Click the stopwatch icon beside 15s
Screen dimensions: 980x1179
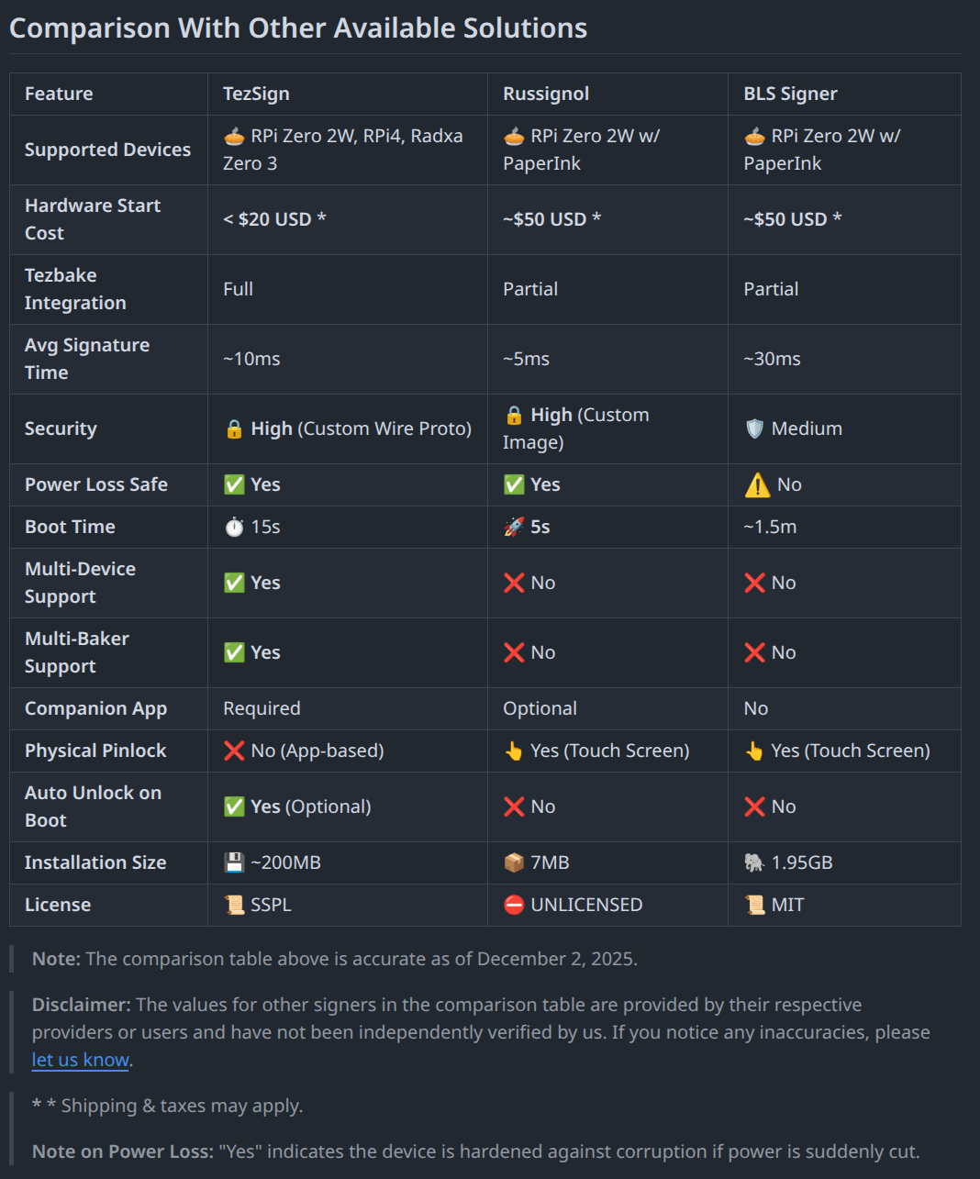point(235,527)
